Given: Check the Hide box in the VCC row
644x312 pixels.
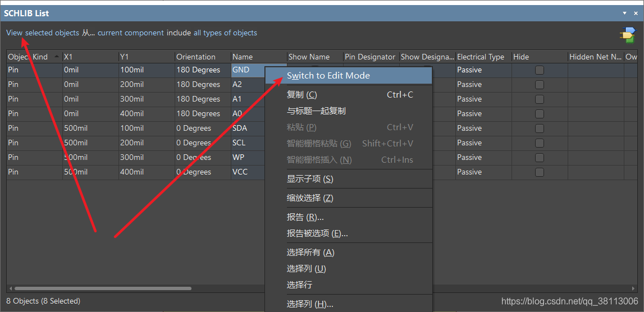Looking at the screenshot, I should 539,172.
